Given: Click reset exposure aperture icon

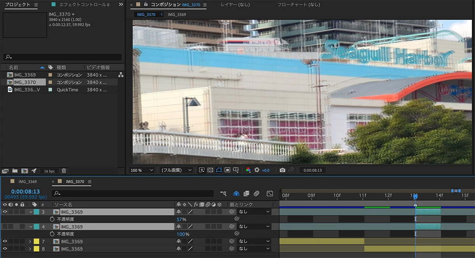Looking at the screenshot, I should pos(257,170).
